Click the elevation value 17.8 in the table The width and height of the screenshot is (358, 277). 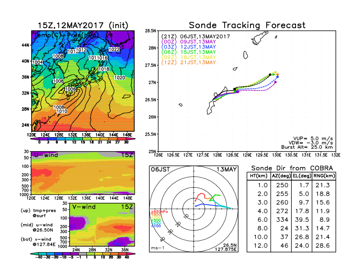pos(302,211)
